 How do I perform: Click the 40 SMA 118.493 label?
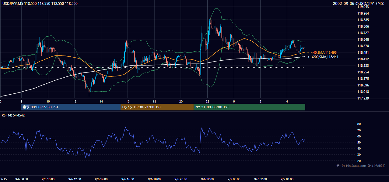coord(322,52)
